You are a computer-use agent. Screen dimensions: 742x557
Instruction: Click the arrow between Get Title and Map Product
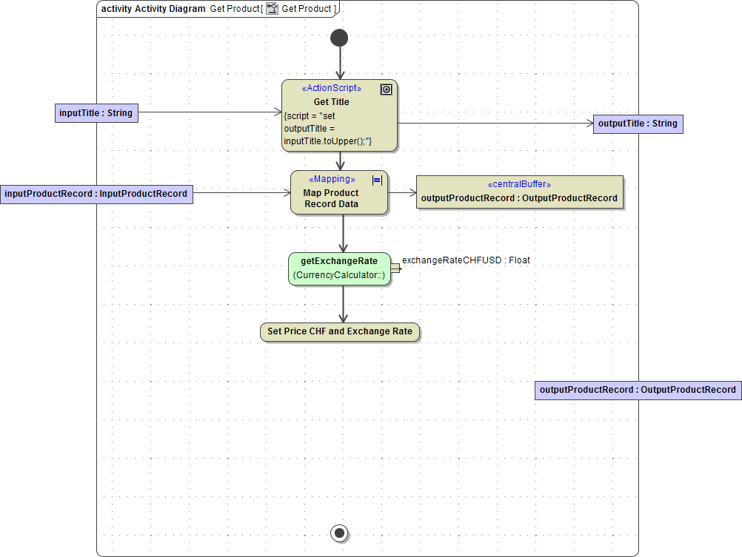(x=339, y=162)
